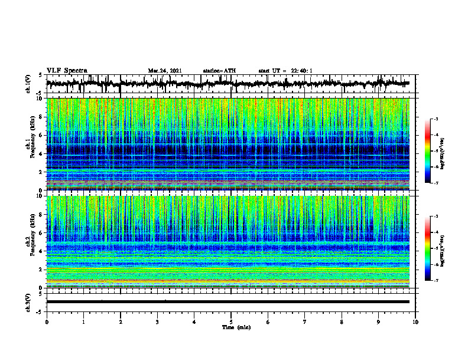Click the "ch.1(V)" axis label

28,84
